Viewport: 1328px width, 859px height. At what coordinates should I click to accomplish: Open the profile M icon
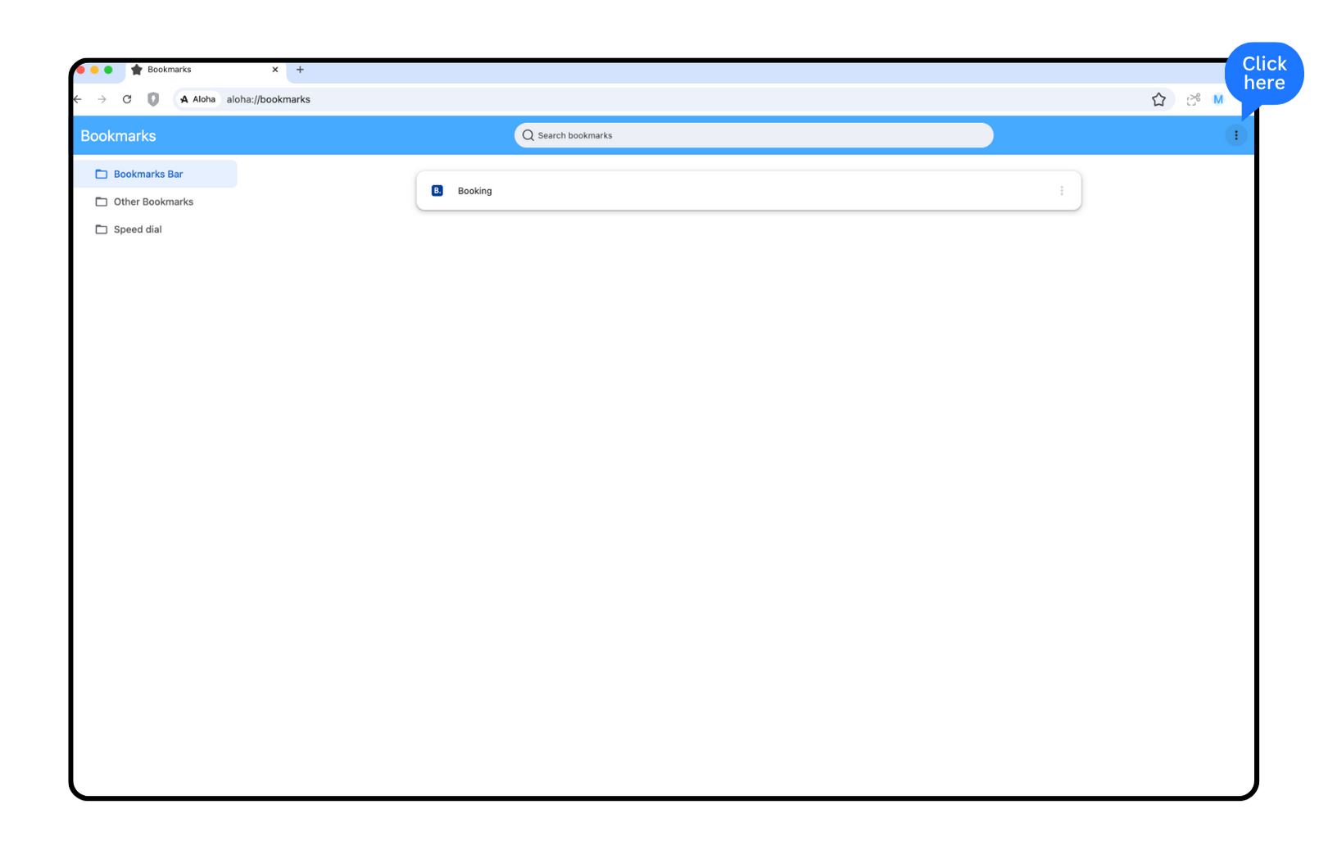click(x=1218, y=99)
